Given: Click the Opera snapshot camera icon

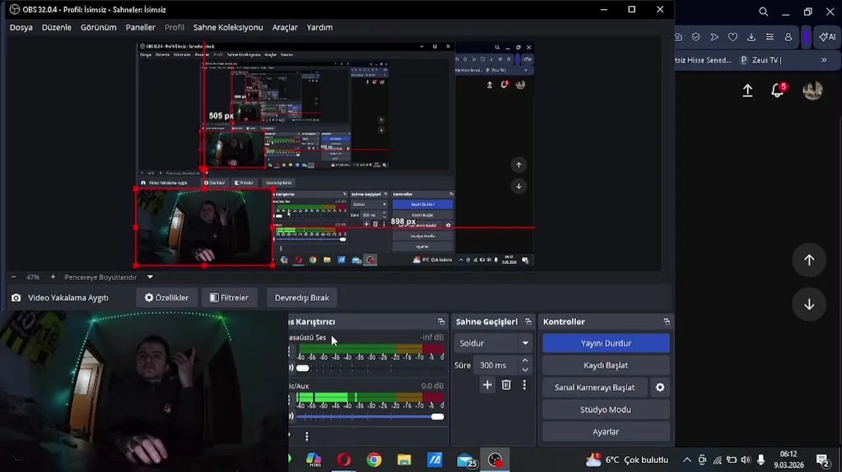Looking at the screenshot, I should [679, 37].
